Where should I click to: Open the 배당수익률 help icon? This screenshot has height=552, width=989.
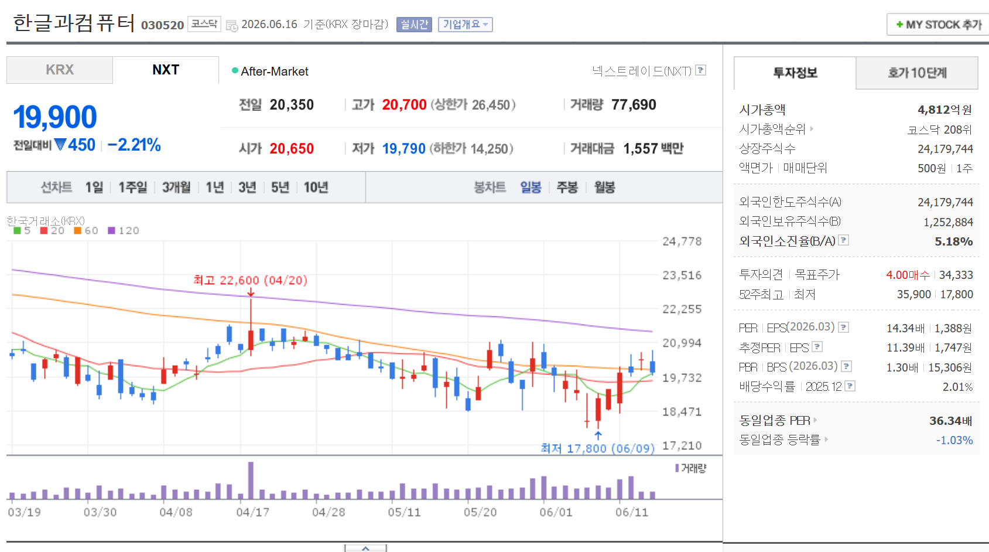pyautogui.click(x=850, y=386)
